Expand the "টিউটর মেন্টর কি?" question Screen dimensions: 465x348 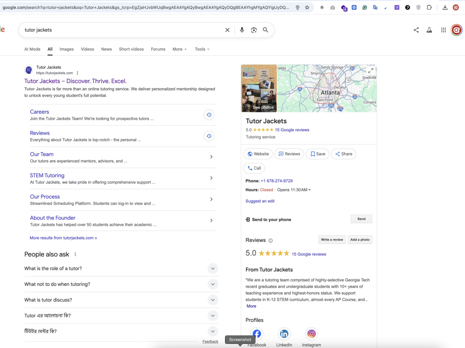coord(213,331)
